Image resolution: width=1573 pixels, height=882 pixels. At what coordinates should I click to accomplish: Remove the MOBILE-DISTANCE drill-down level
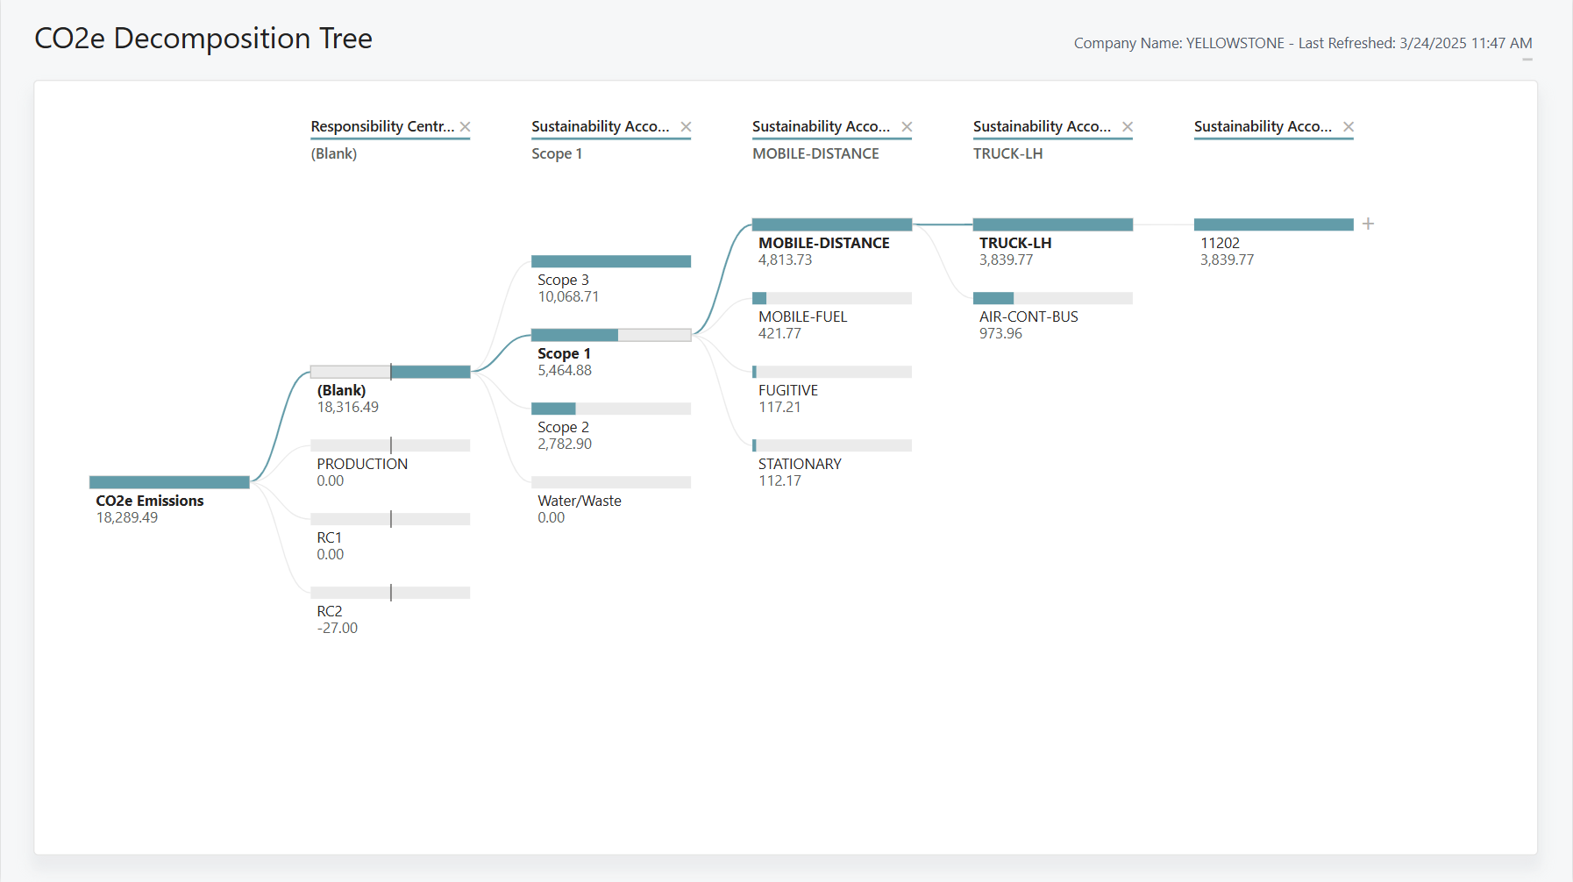tap(907, 126)
